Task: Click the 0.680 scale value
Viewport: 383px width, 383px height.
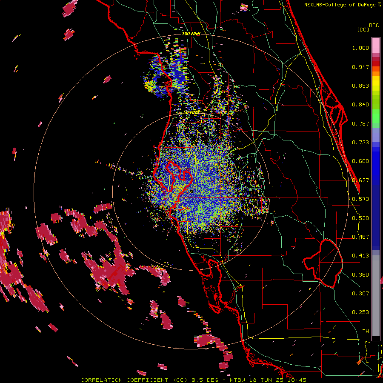Action: [360, 161]
